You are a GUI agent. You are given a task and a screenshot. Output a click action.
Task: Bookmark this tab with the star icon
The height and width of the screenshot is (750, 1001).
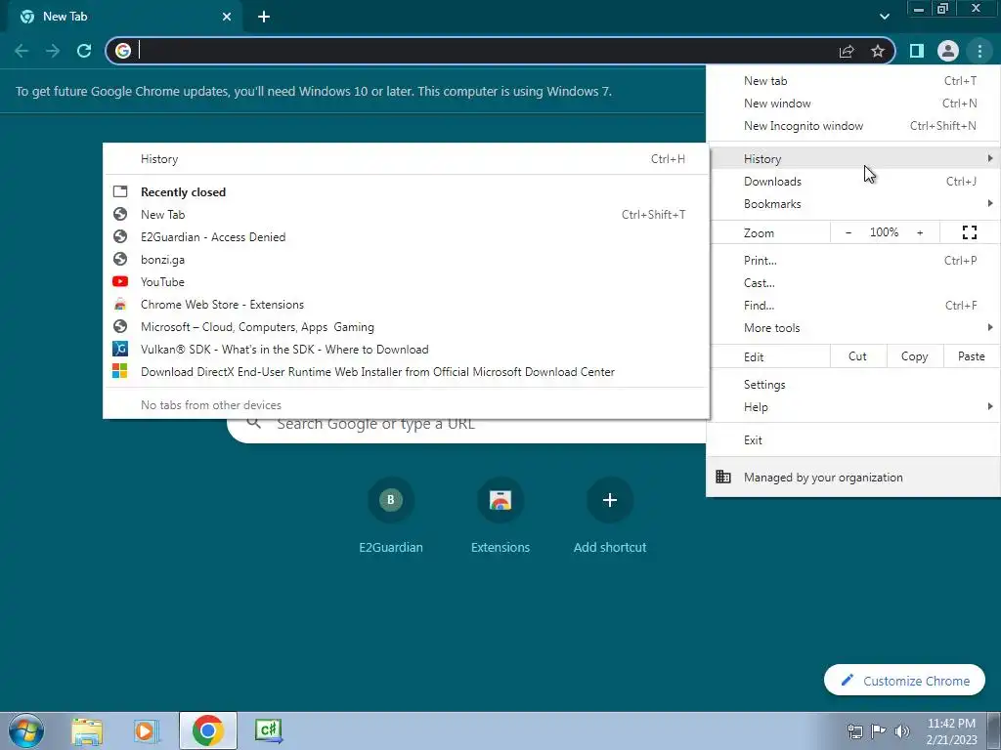pos(878,51)
